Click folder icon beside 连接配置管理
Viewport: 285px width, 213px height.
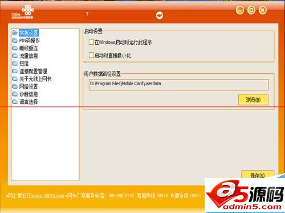(15, 71)
